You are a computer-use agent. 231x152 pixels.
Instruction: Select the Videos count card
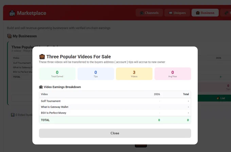[x=134, y=74]
